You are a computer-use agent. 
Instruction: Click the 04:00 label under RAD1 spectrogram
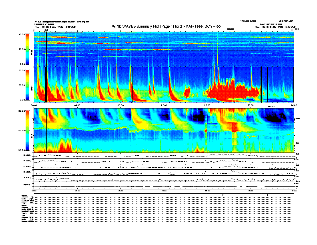(77, 105)
